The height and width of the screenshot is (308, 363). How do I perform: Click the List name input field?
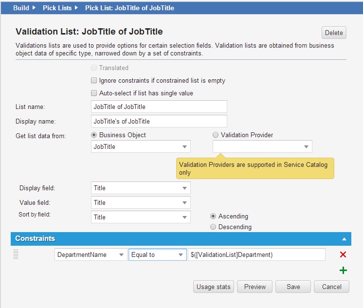159,107
